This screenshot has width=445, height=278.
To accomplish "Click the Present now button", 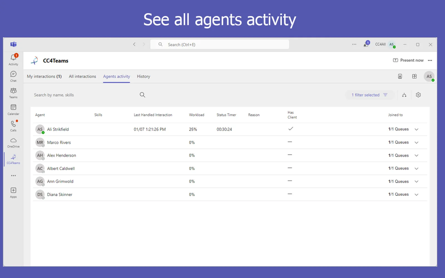I will click(408, 60).
